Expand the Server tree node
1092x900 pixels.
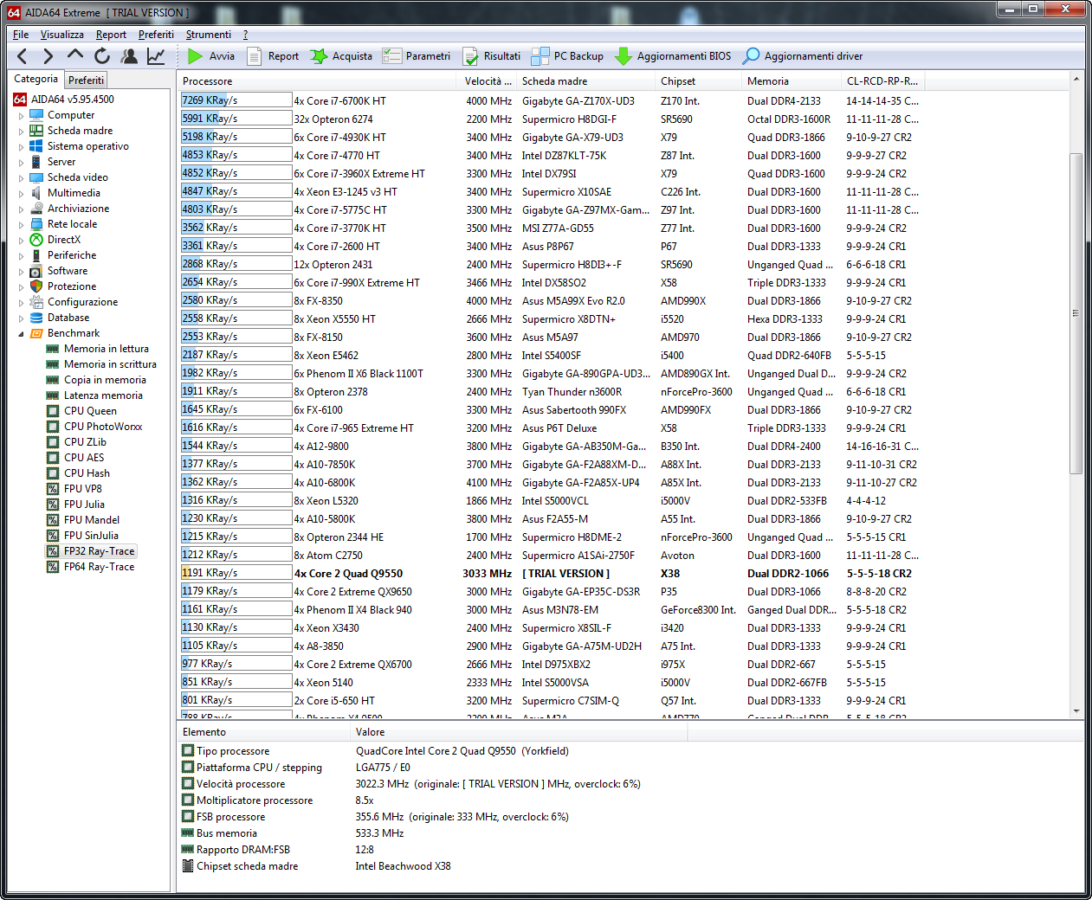pos(22,162)
